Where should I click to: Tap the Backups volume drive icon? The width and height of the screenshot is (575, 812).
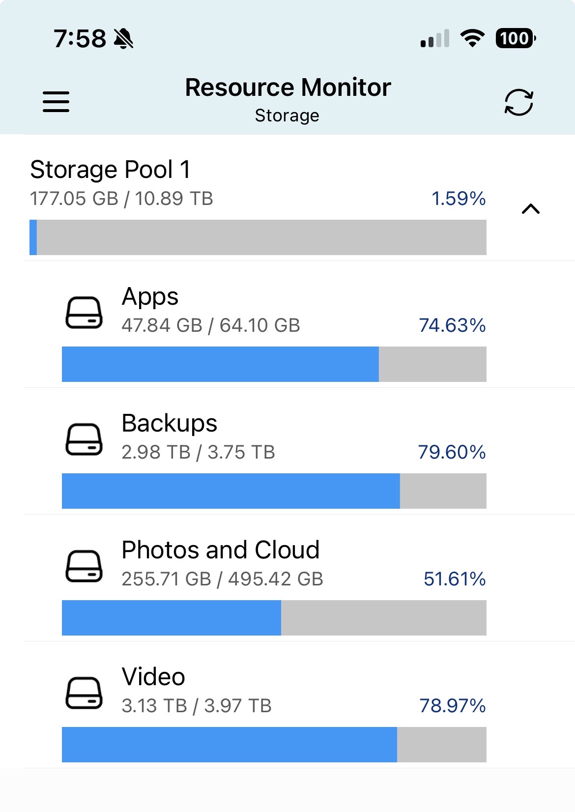tap(84, 439)
